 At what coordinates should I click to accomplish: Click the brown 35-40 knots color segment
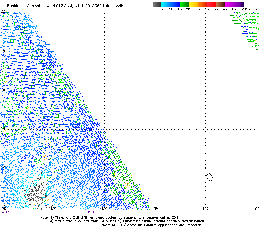click(220, 4)
